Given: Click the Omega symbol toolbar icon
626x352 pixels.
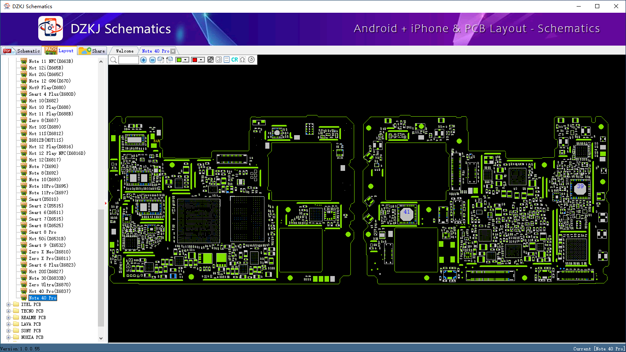Looking at the screenshot, I should [x=243, y=60].
